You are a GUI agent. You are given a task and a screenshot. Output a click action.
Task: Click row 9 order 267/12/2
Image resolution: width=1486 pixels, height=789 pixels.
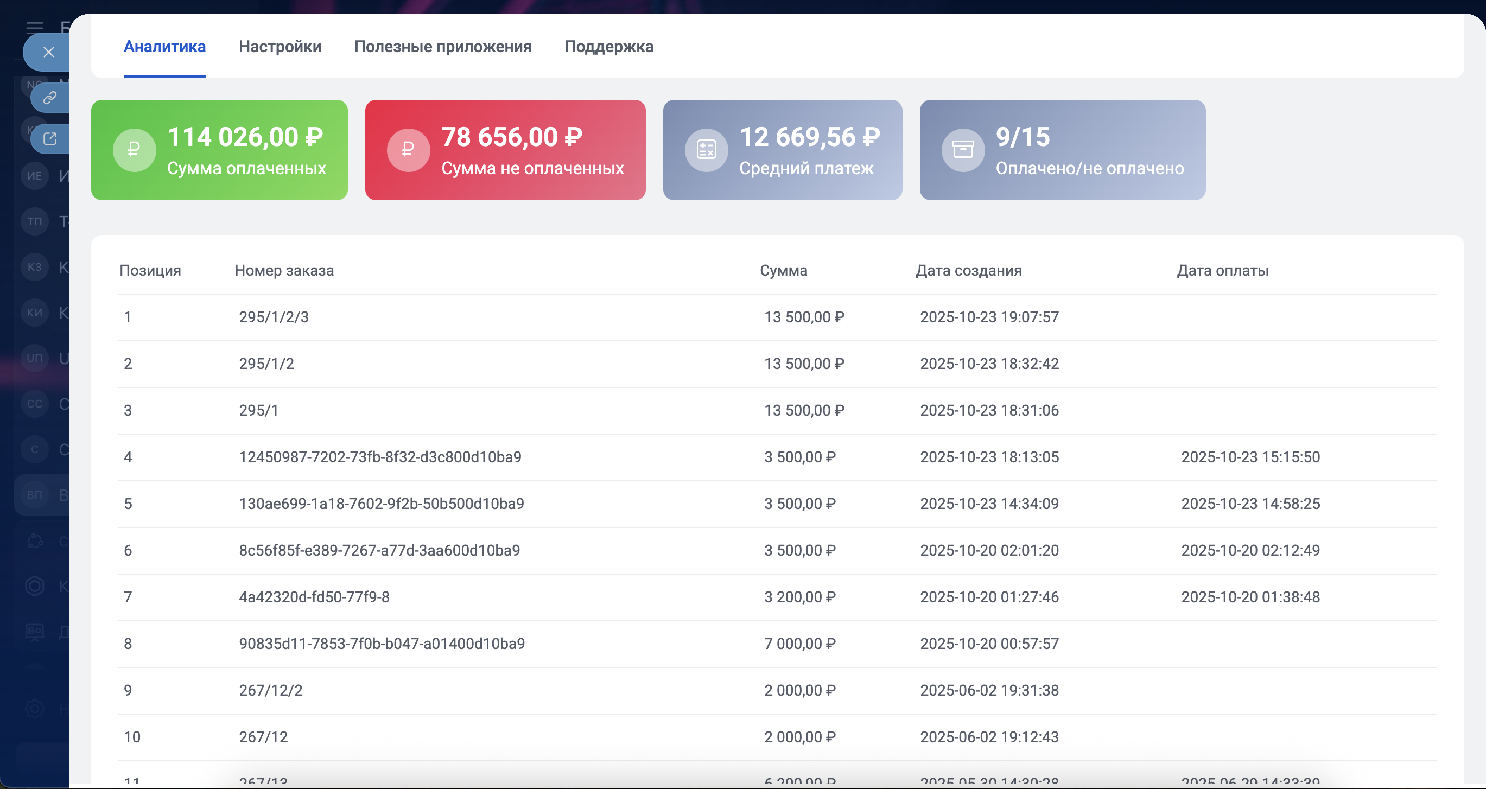270,690
